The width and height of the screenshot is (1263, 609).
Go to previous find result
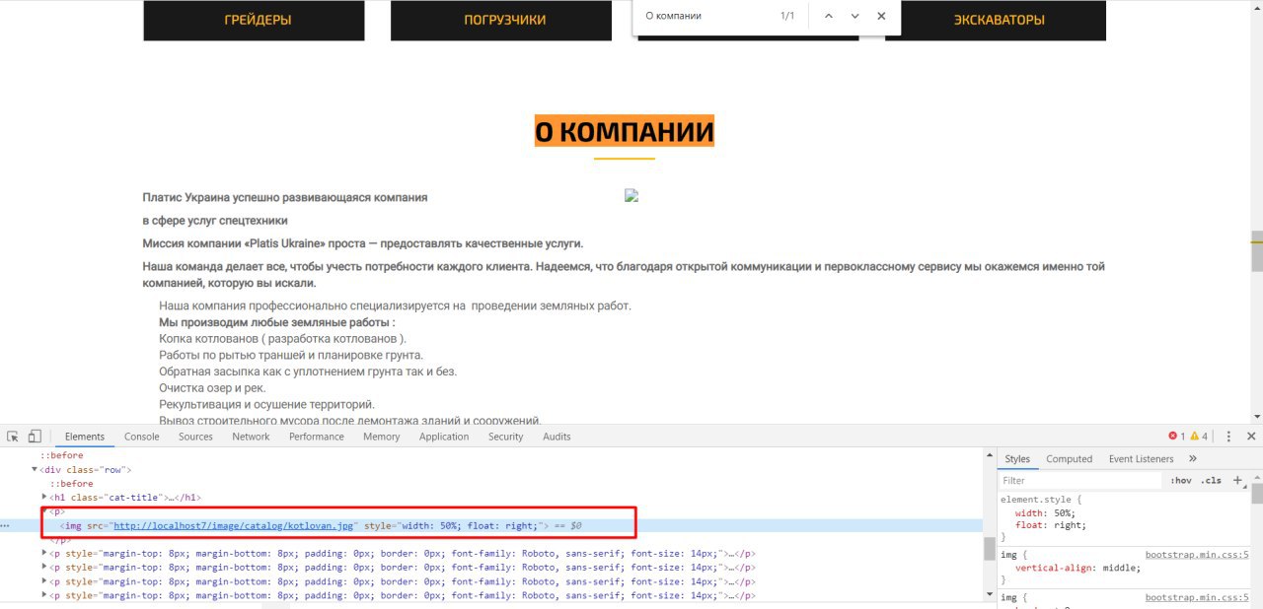point(828,16)
